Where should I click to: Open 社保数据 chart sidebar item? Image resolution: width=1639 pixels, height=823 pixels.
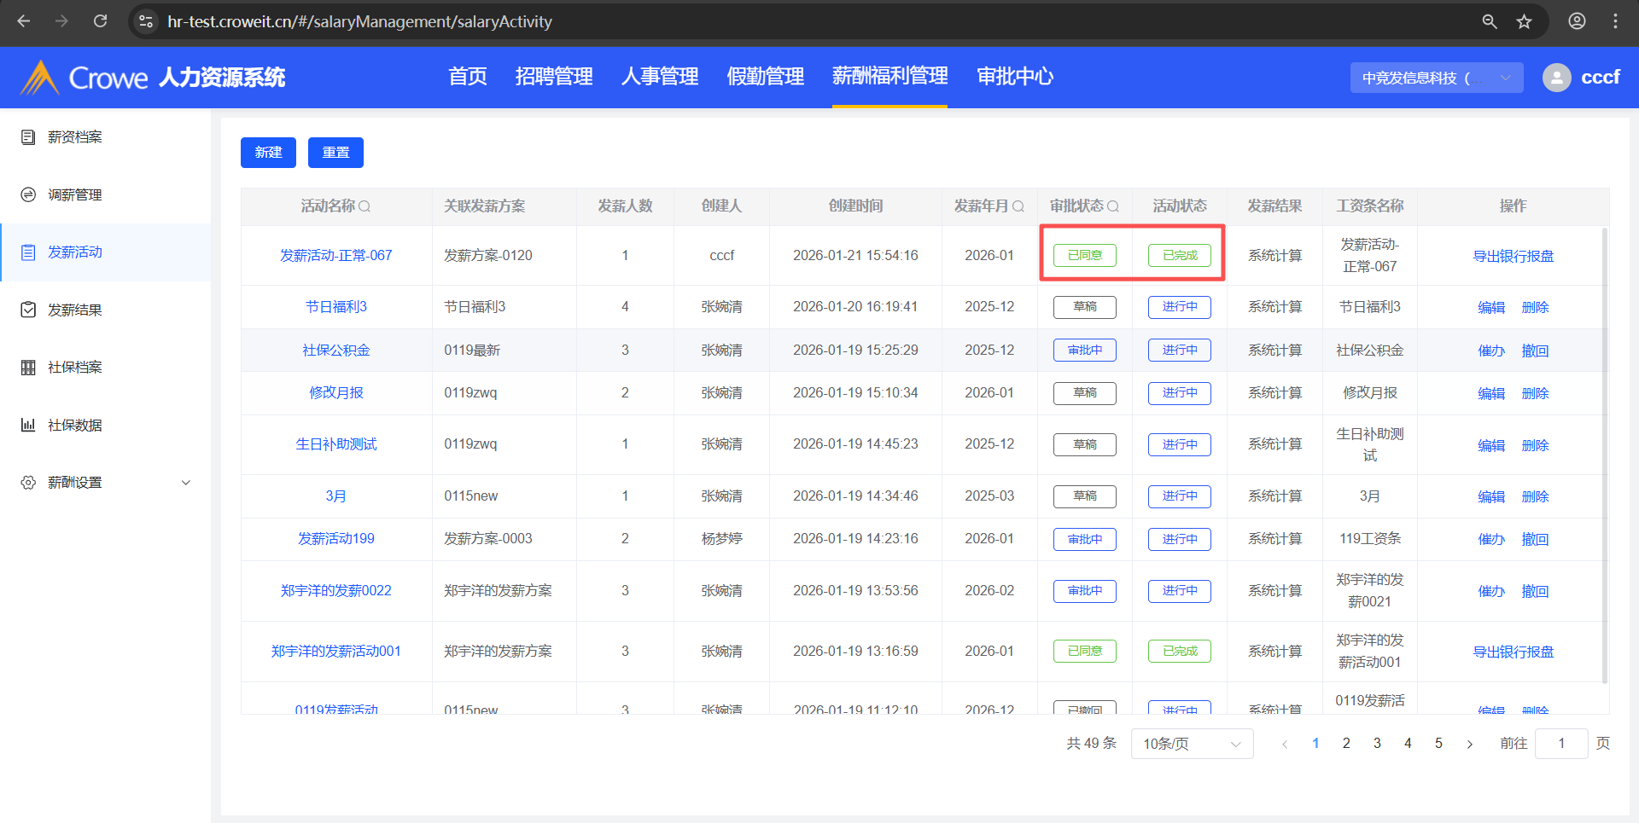pos(75,426)
